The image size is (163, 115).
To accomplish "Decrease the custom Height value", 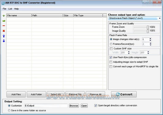I will pos(148,53).
